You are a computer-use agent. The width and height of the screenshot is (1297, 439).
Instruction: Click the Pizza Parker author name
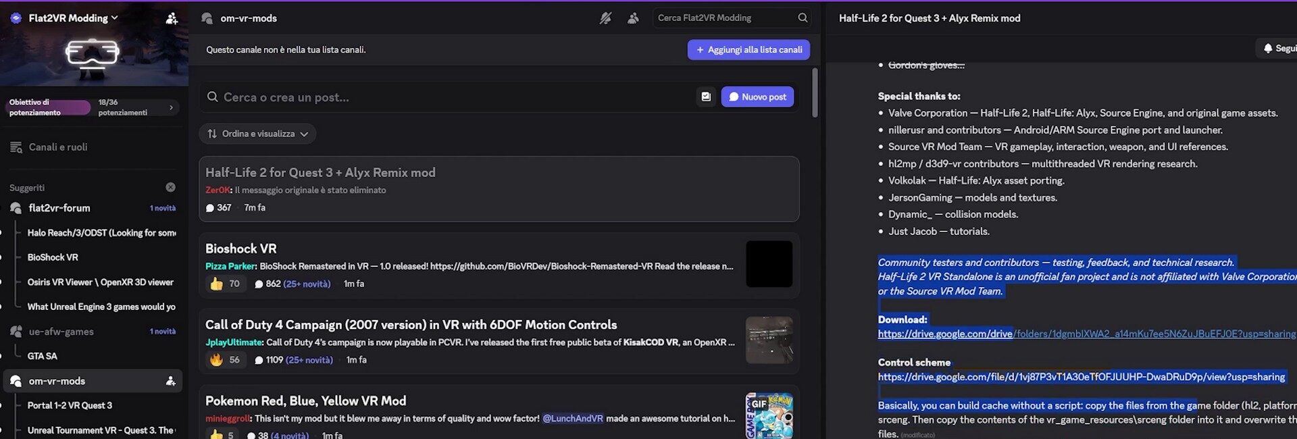tap(230, 266)
